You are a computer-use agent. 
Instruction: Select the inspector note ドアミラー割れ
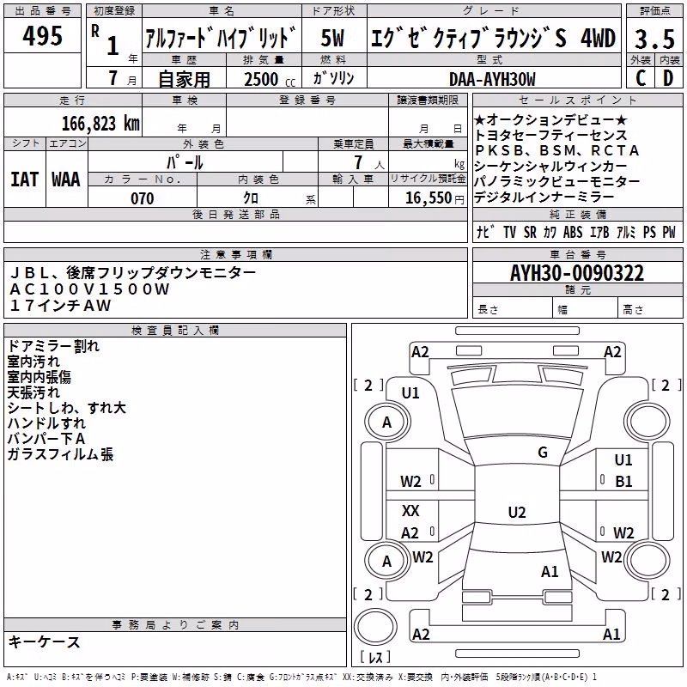pos(53,346)
